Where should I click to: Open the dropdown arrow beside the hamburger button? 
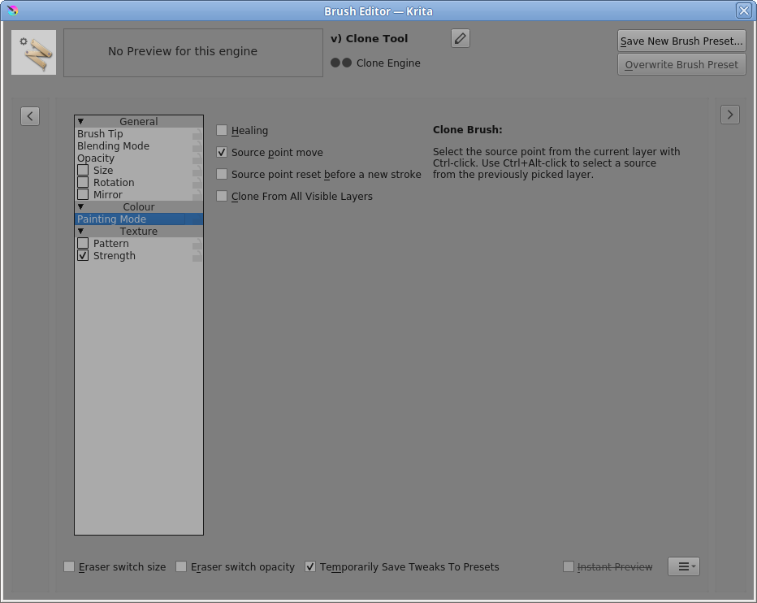tap(692, 566)
